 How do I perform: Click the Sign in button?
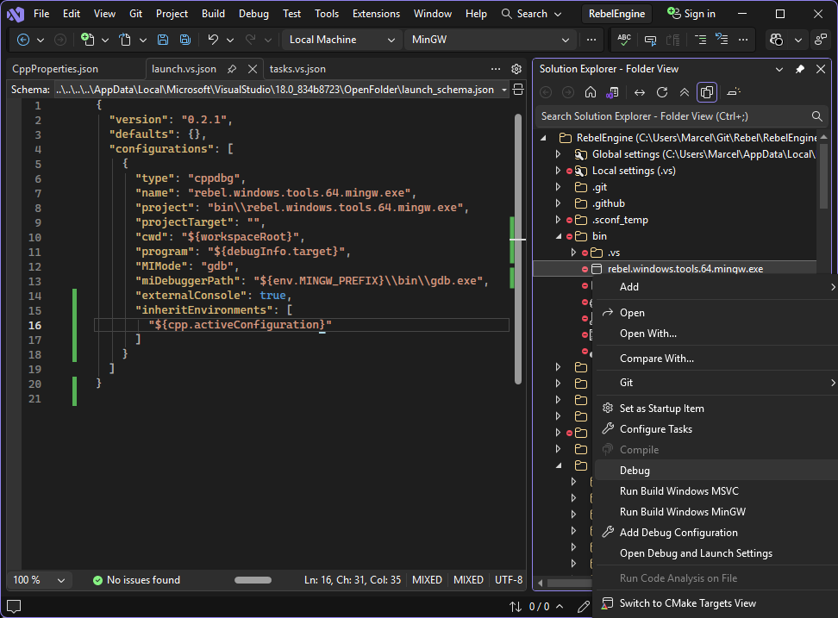pos(691,14)
